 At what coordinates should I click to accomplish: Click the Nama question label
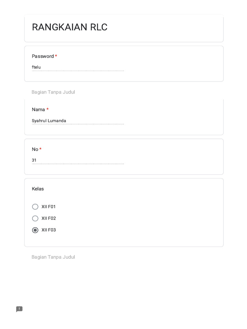(38, 110)
